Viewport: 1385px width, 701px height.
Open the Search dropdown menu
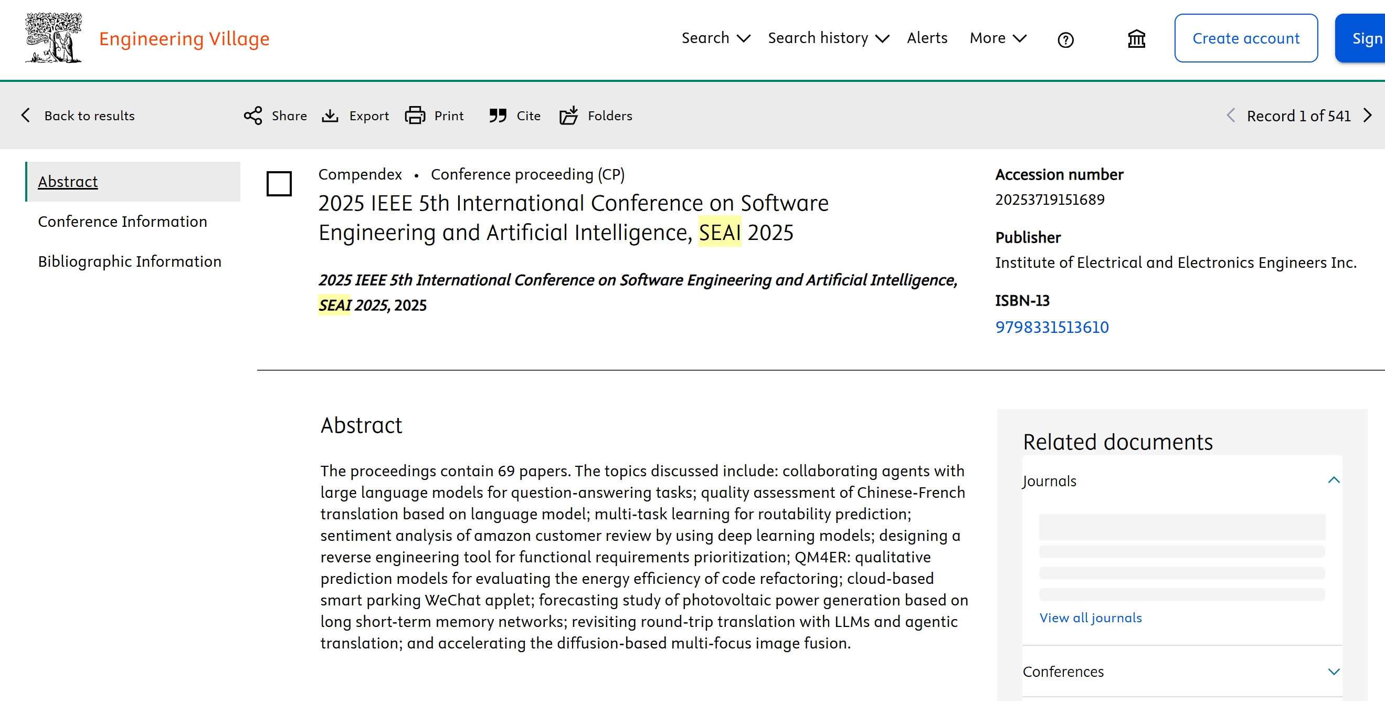pos(716,38)
